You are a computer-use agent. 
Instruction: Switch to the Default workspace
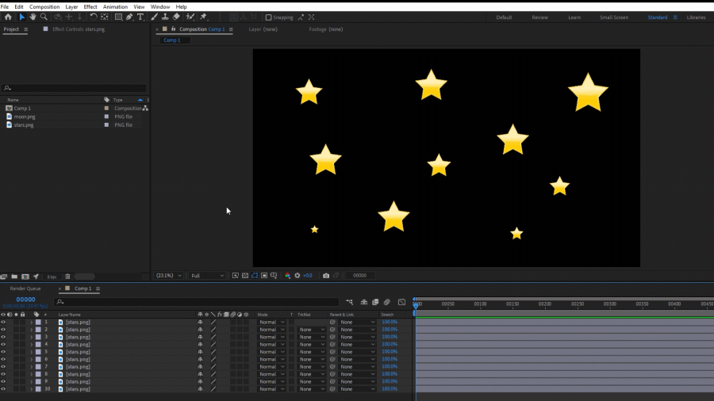pos(504,17)
